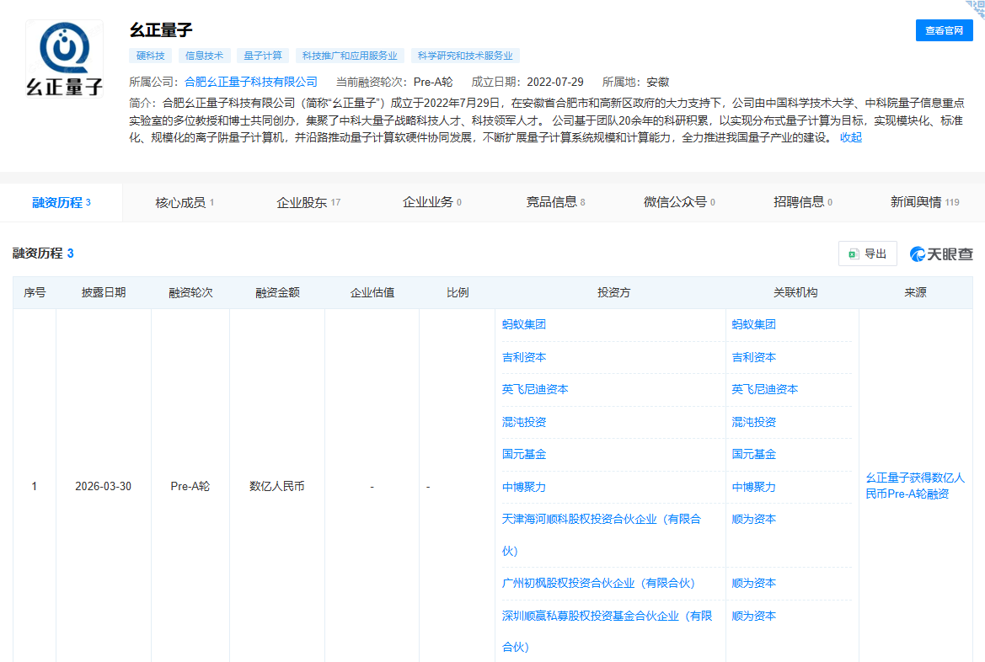The image size is (985, 662).
Task: Click the 量子计算 tag
Action: coord(262,56)
